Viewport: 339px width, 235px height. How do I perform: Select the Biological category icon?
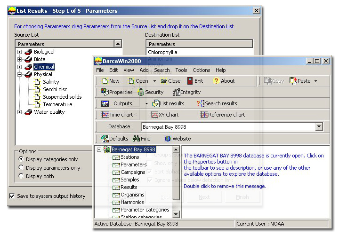click(28, 52)
